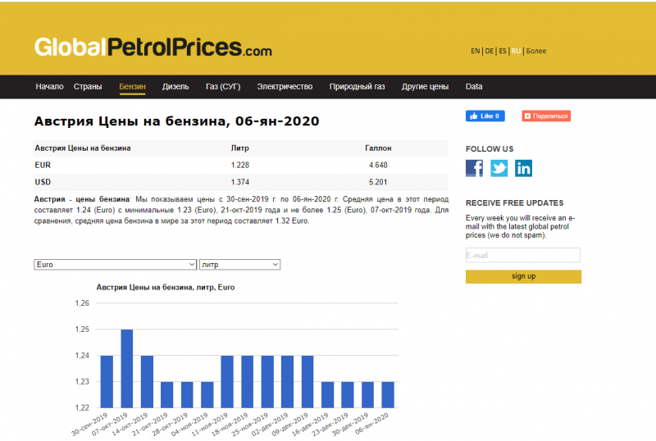
Task: Click the red Поделиться share button
Action: tap(546, 116)
